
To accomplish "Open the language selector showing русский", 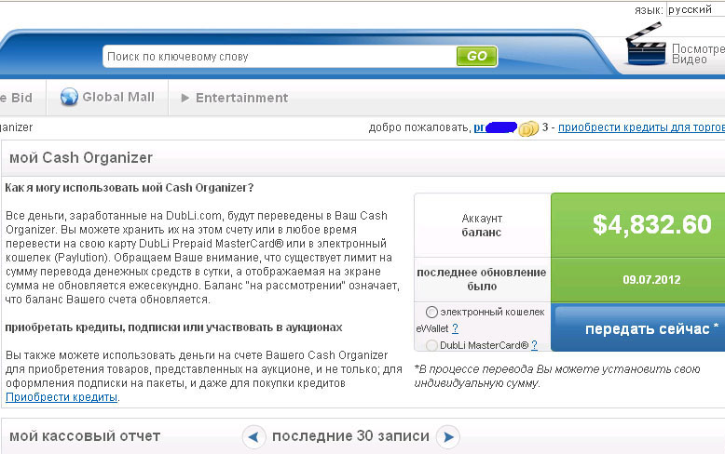I will [x=695, y=9].
